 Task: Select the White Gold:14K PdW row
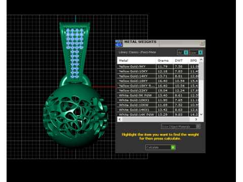pos(158,114)
